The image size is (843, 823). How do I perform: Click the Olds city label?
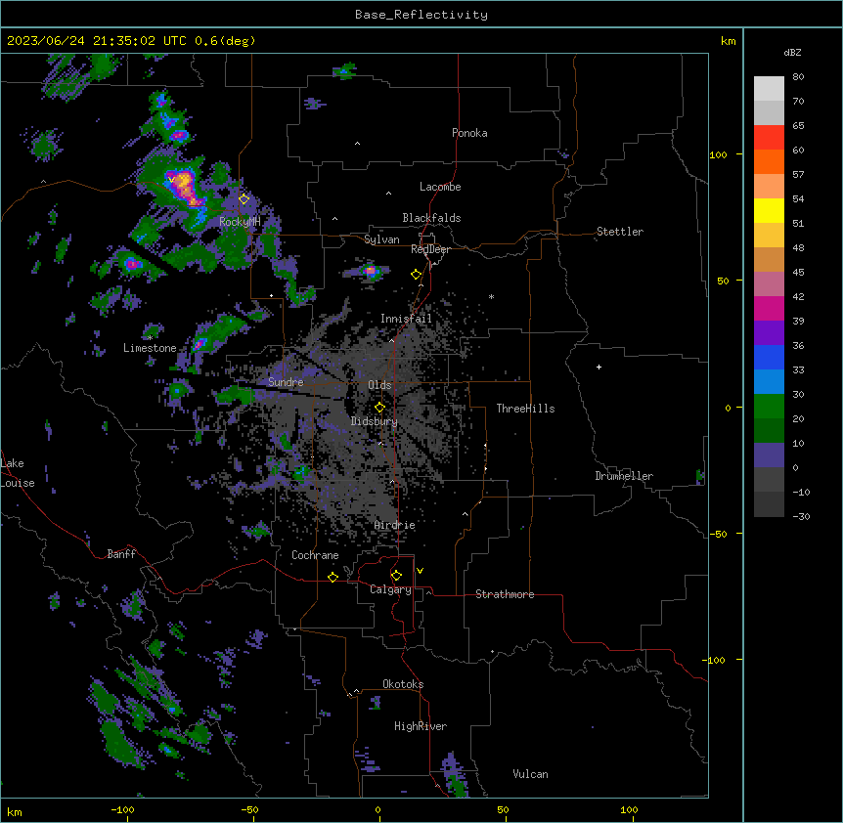point(379,385)
